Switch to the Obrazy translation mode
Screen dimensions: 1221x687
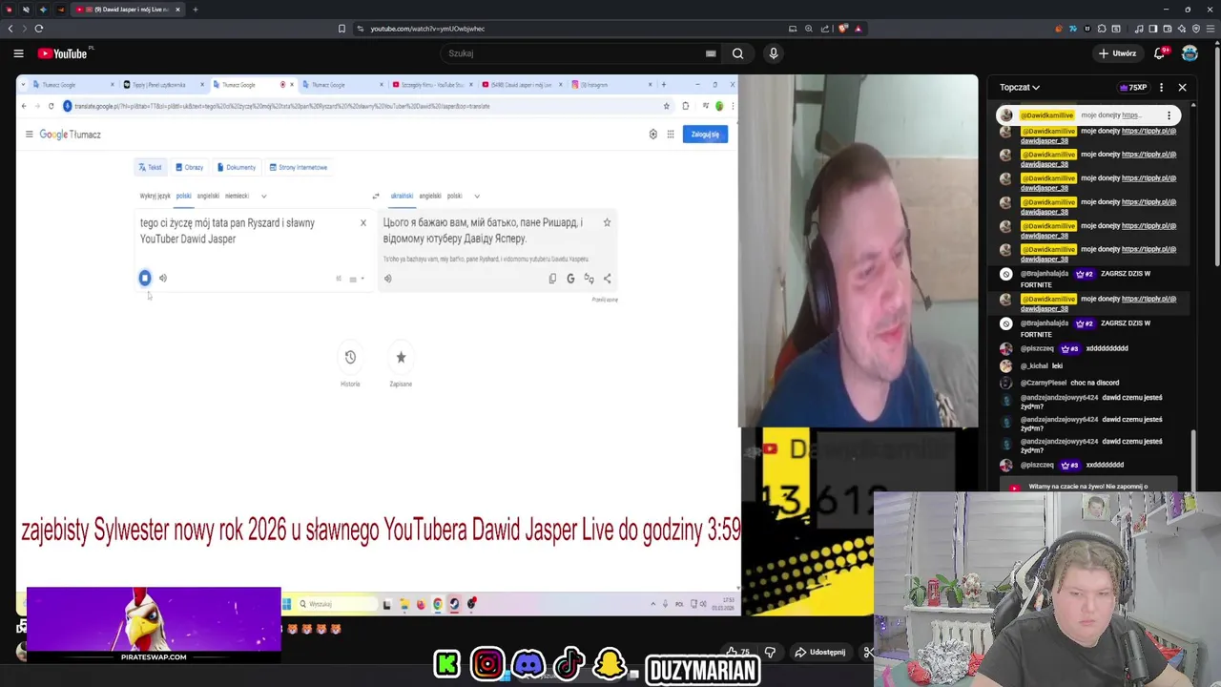click(189, 167)
